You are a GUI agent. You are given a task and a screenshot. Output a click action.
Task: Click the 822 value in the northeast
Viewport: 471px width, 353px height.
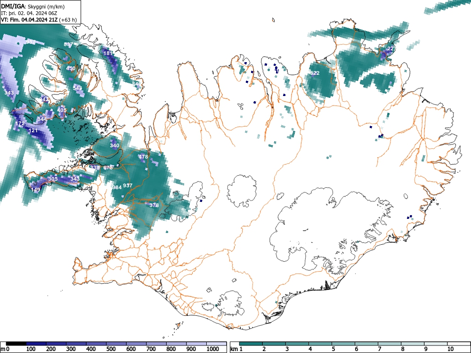point(315,73)
